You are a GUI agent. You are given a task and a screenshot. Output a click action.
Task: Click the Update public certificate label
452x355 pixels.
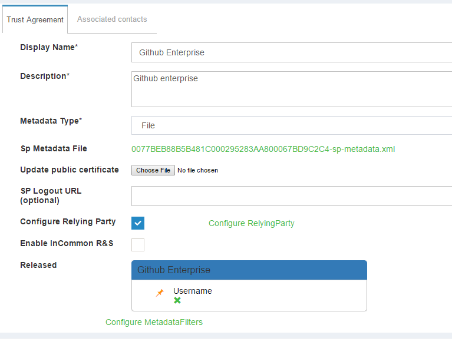click(x=69, y=170)
